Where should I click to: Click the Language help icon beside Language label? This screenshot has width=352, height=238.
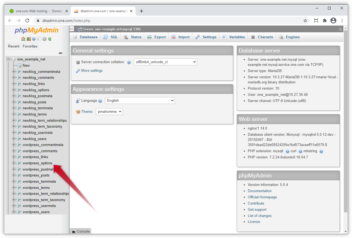click(100, 100)
